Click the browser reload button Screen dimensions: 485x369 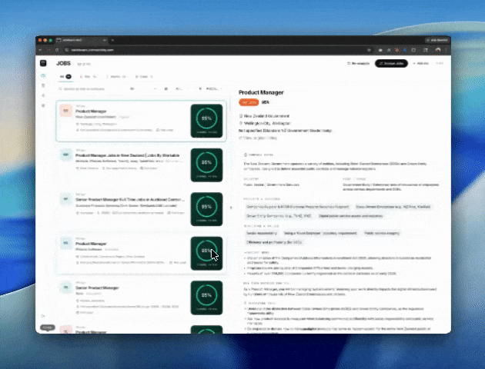tap(57, 50)
